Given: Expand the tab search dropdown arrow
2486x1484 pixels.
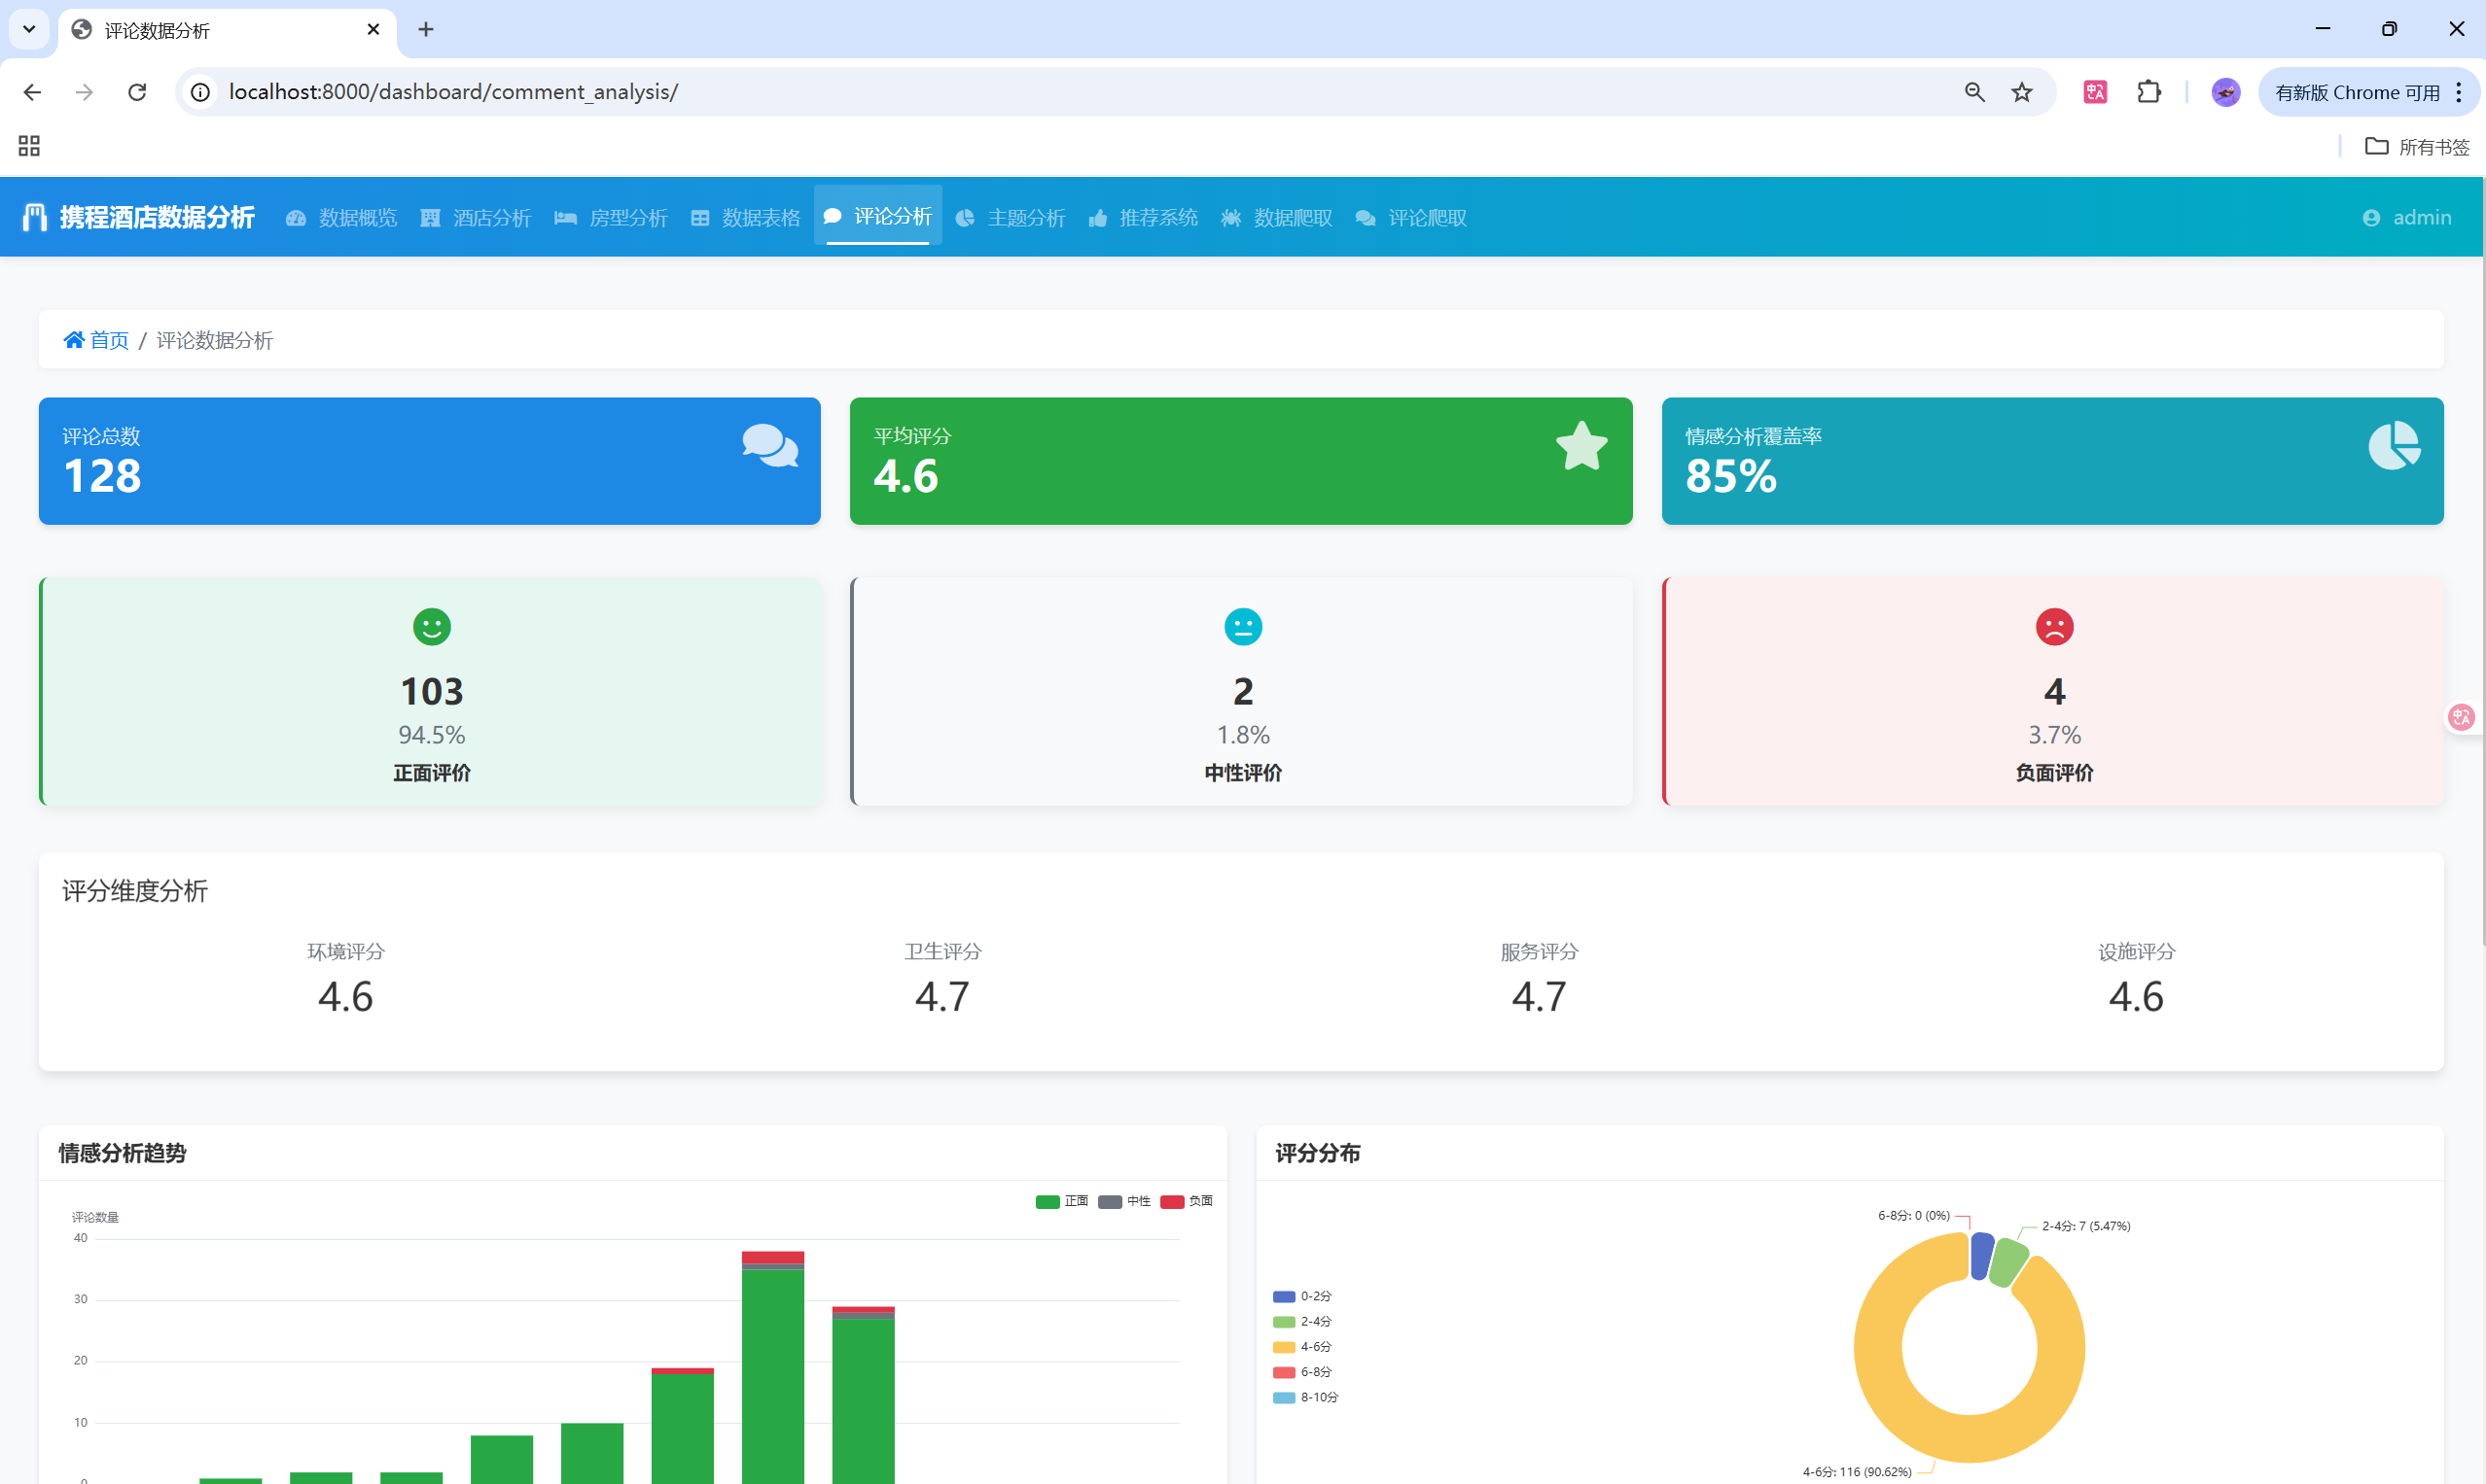Looking at the screenshot, I should coord(29,29).
